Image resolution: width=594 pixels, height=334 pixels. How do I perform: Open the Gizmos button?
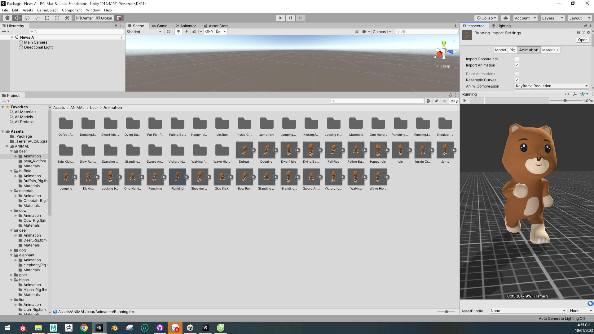pyautogui.click(x=379, y=32)
